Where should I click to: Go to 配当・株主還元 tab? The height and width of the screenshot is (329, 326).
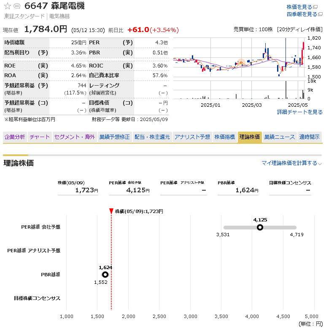click(x=152, y=137)
